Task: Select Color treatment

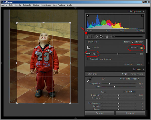Action: pos(124,74)
